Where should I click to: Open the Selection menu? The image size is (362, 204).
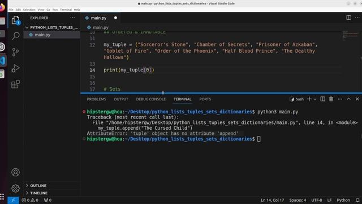click(29, 10)
